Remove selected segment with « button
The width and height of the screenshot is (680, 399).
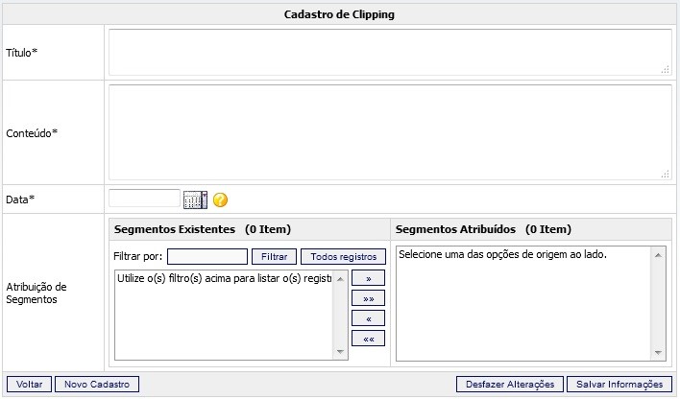369,317
